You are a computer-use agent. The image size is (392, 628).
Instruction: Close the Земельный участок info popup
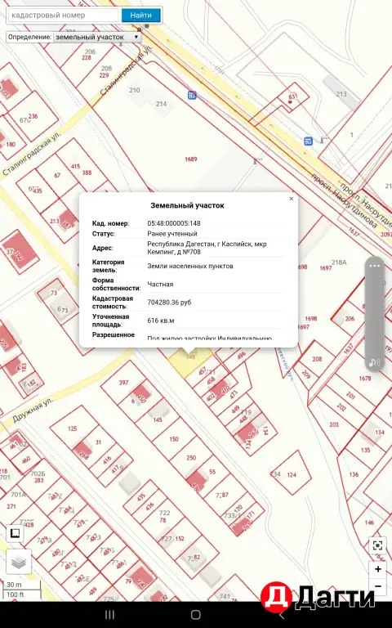pyautogui.click(x=292, y=199)
